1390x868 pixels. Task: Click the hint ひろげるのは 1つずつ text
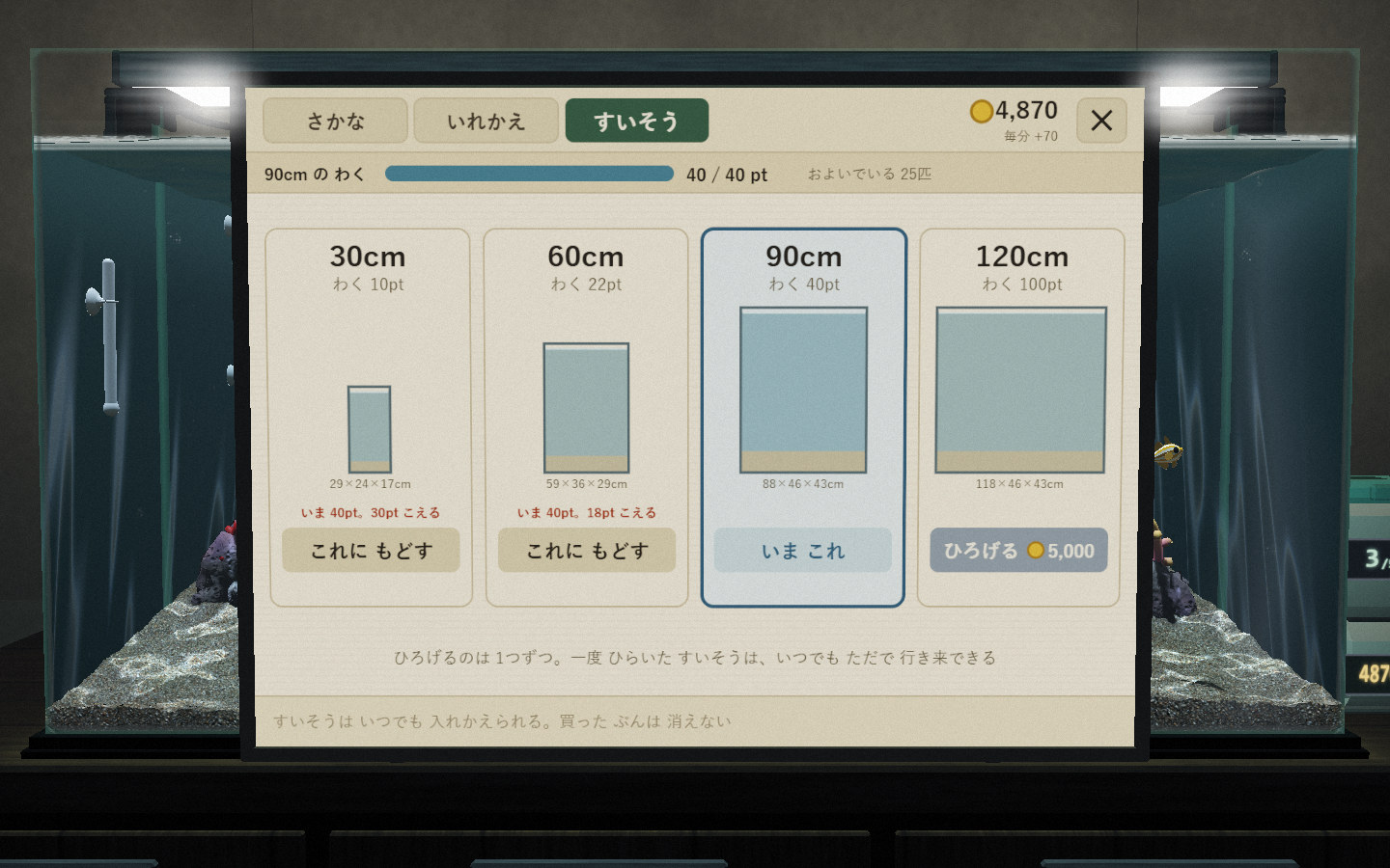click(694, 658)
